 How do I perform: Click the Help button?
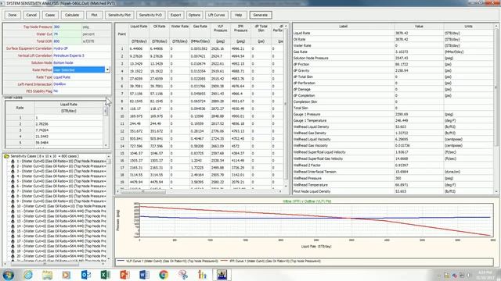click(x=238, y=15)
